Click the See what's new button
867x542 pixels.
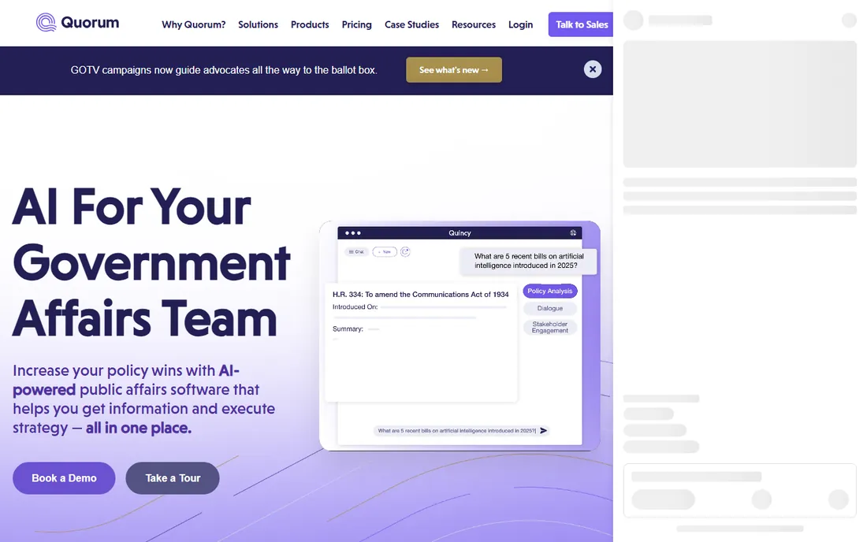454,70
